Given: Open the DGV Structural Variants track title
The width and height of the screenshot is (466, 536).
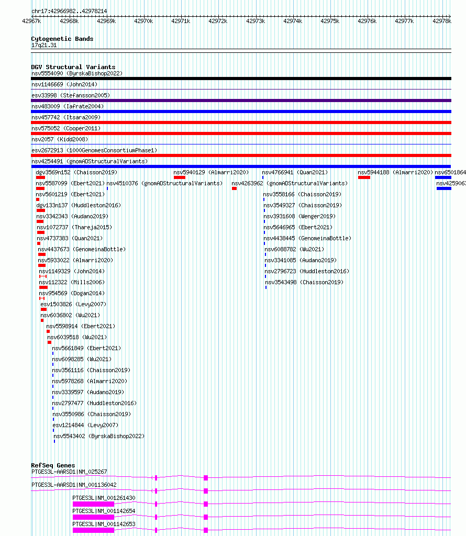Looking at the screenshot, I should tap(73, 67).
